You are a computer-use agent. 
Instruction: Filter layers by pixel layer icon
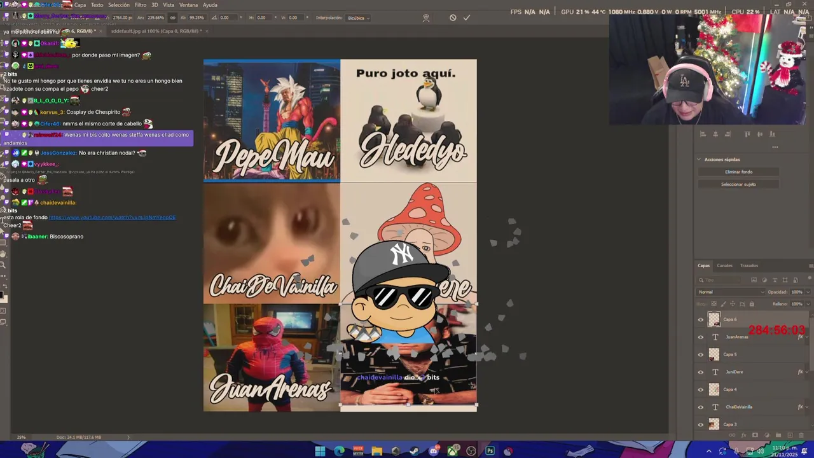point(754,280)
